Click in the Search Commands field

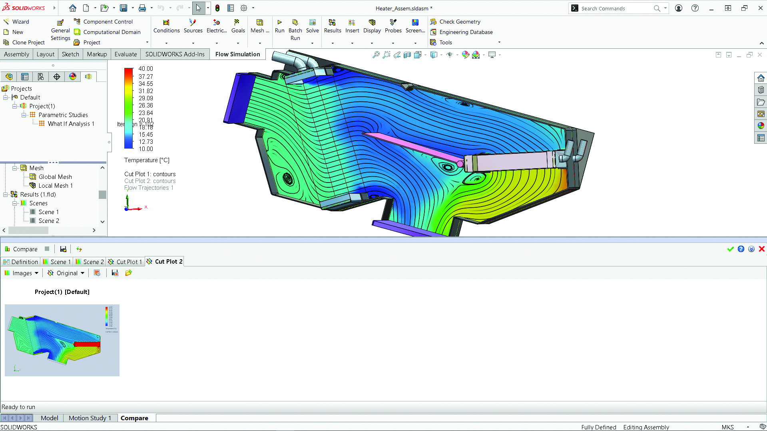click(x=616, y=8)
